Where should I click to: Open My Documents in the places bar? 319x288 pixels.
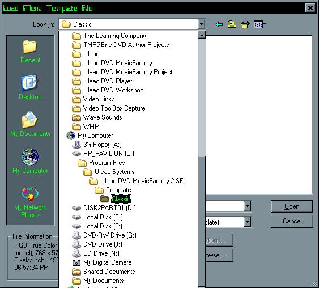(x=30, y=124)
